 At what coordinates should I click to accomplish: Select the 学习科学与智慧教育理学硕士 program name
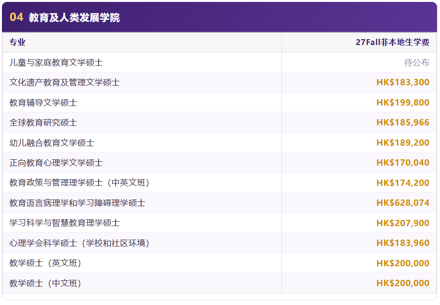point(64,223)
